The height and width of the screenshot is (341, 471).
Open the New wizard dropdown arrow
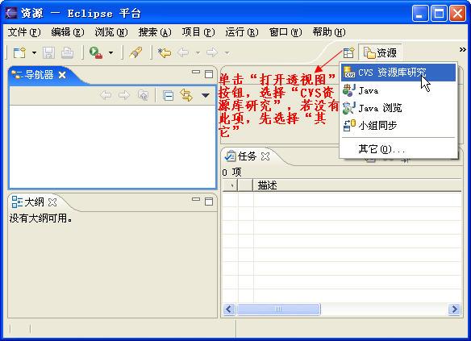pyautogui.click(x=34, y=53)
